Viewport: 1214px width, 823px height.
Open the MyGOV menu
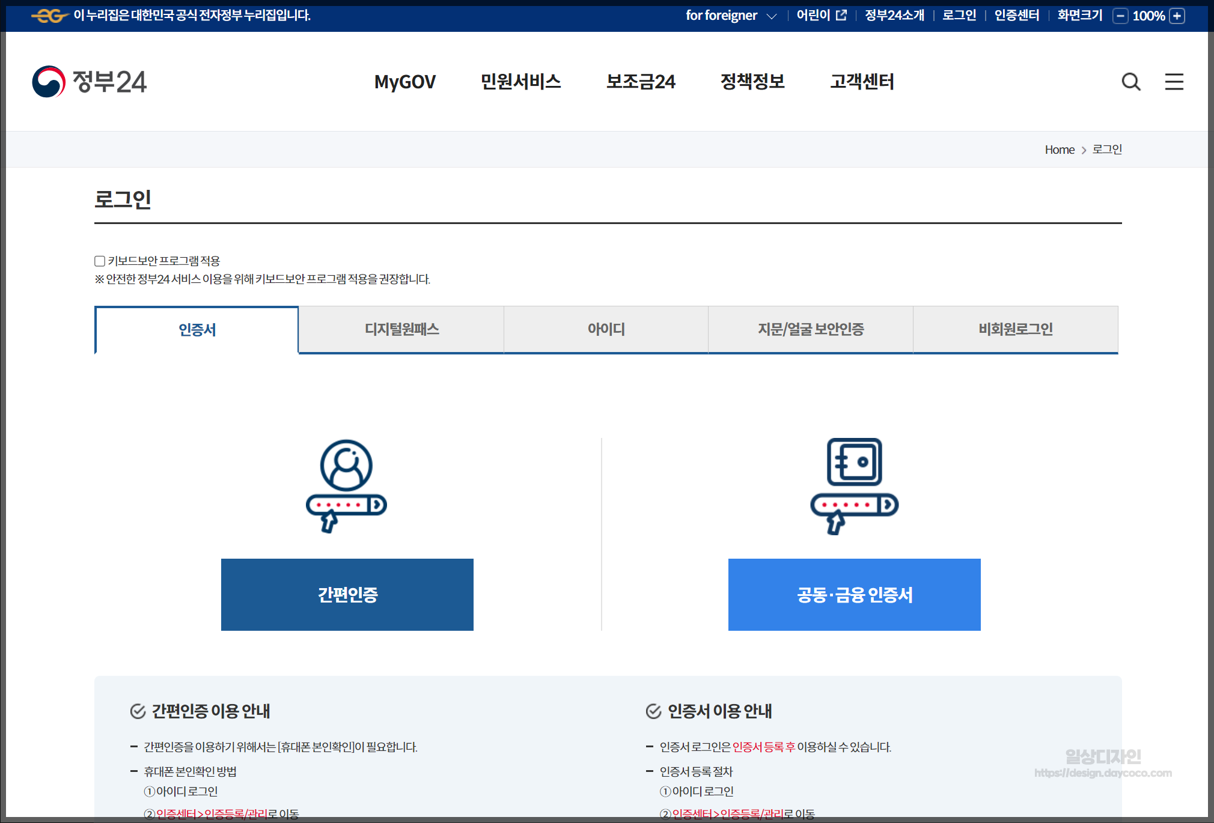coord(404,82)
